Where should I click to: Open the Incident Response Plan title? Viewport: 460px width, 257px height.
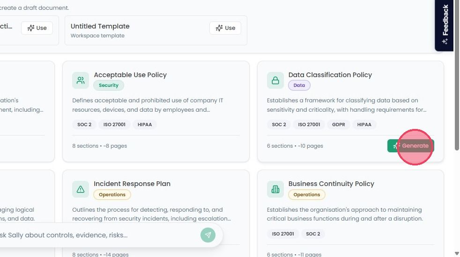click(132, 184)
